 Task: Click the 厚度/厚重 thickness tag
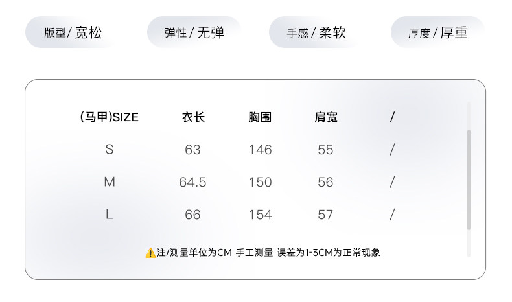point(438,32)
